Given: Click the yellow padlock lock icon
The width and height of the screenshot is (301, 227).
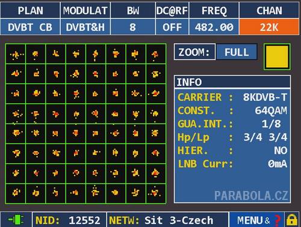Looking at the screenshot, I should pos(292,220).
